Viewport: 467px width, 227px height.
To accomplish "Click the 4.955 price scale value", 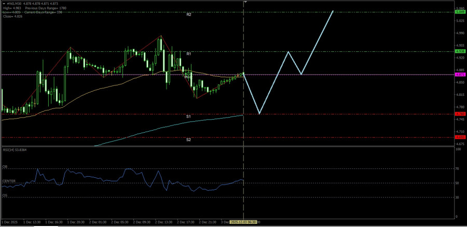I will coord(460,46).
